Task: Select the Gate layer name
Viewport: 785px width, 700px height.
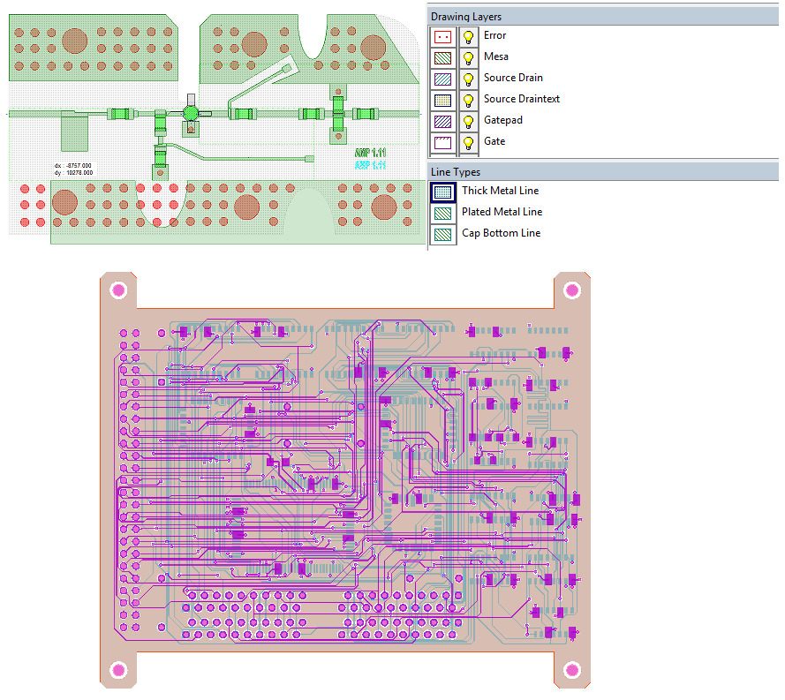Action: 494,141
